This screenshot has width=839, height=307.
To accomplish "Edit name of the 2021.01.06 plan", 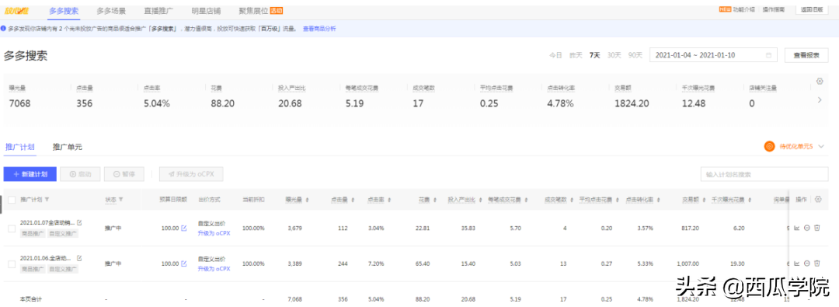I will point(79,258).
